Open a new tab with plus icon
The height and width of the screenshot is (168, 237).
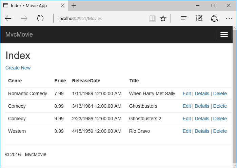click(x=74, y=6)
